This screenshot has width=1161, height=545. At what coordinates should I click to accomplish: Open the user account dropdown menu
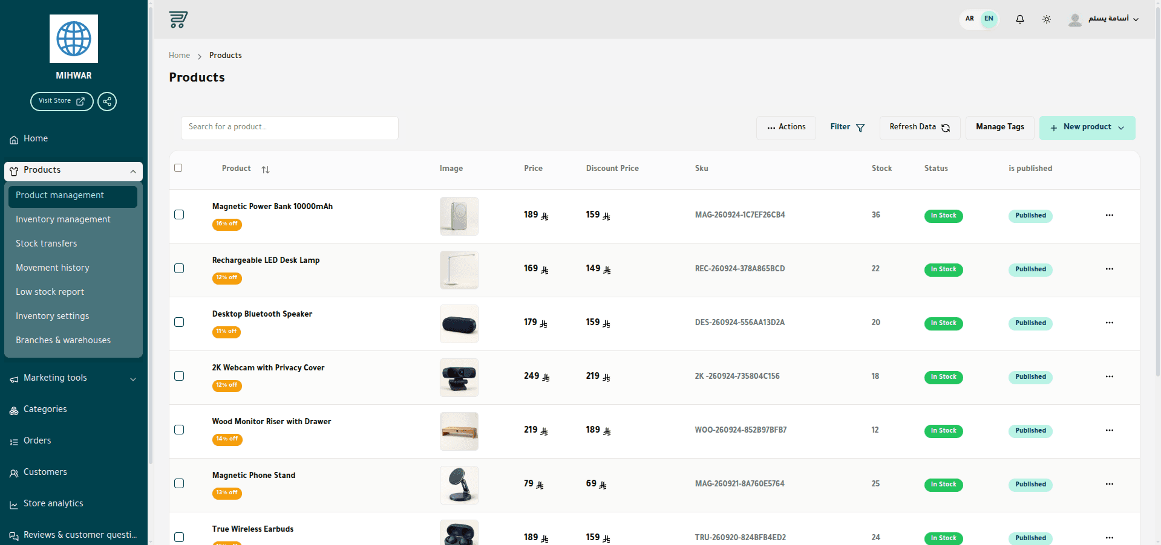[x=1104, y=19]
